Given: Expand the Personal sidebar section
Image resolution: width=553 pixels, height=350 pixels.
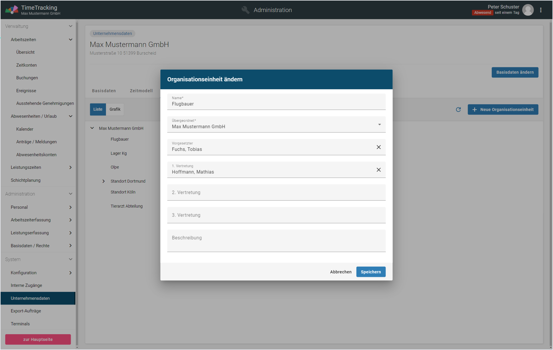Looking at the screenshot, I should coord(70,207).
